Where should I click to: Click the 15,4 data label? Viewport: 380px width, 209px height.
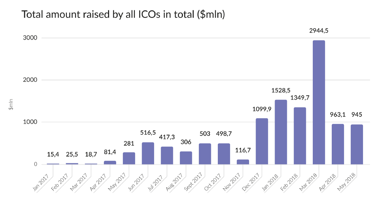[53, 154]
